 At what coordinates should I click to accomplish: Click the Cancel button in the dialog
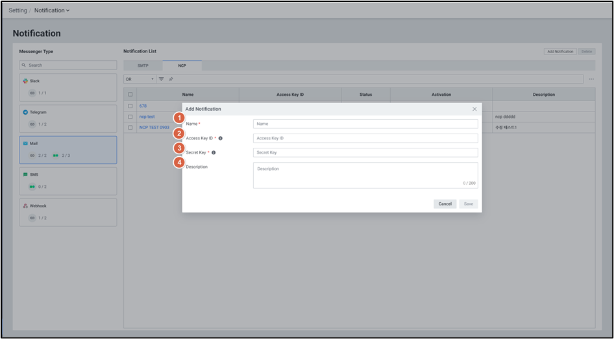pos(445,204)
